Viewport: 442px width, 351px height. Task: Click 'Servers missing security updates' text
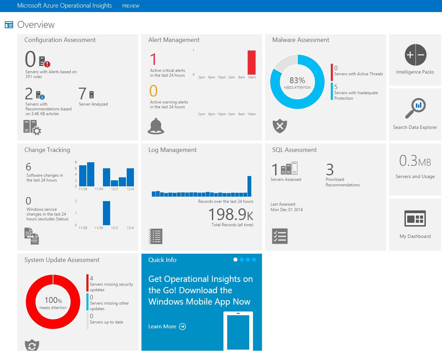(111, 287)
